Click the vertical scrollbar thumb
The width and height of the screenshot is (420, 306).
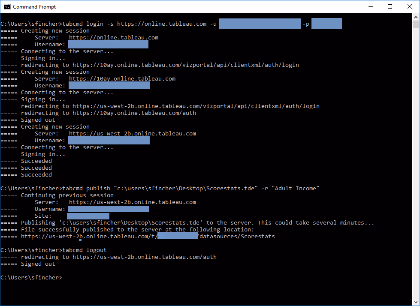pyautogui.click(x=416, y=24)
